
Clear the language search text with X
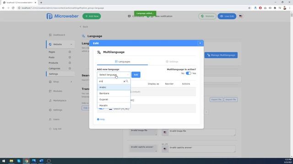124,82
